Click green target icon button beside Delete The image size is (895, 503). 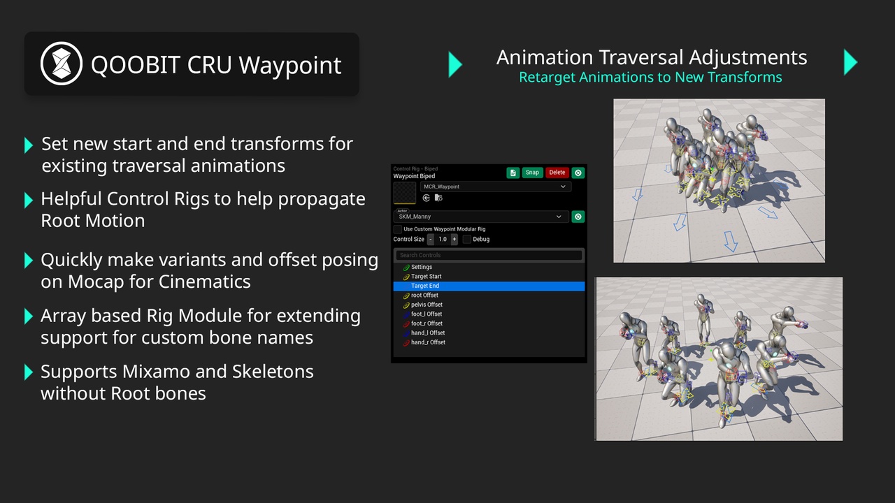(578, 173)
